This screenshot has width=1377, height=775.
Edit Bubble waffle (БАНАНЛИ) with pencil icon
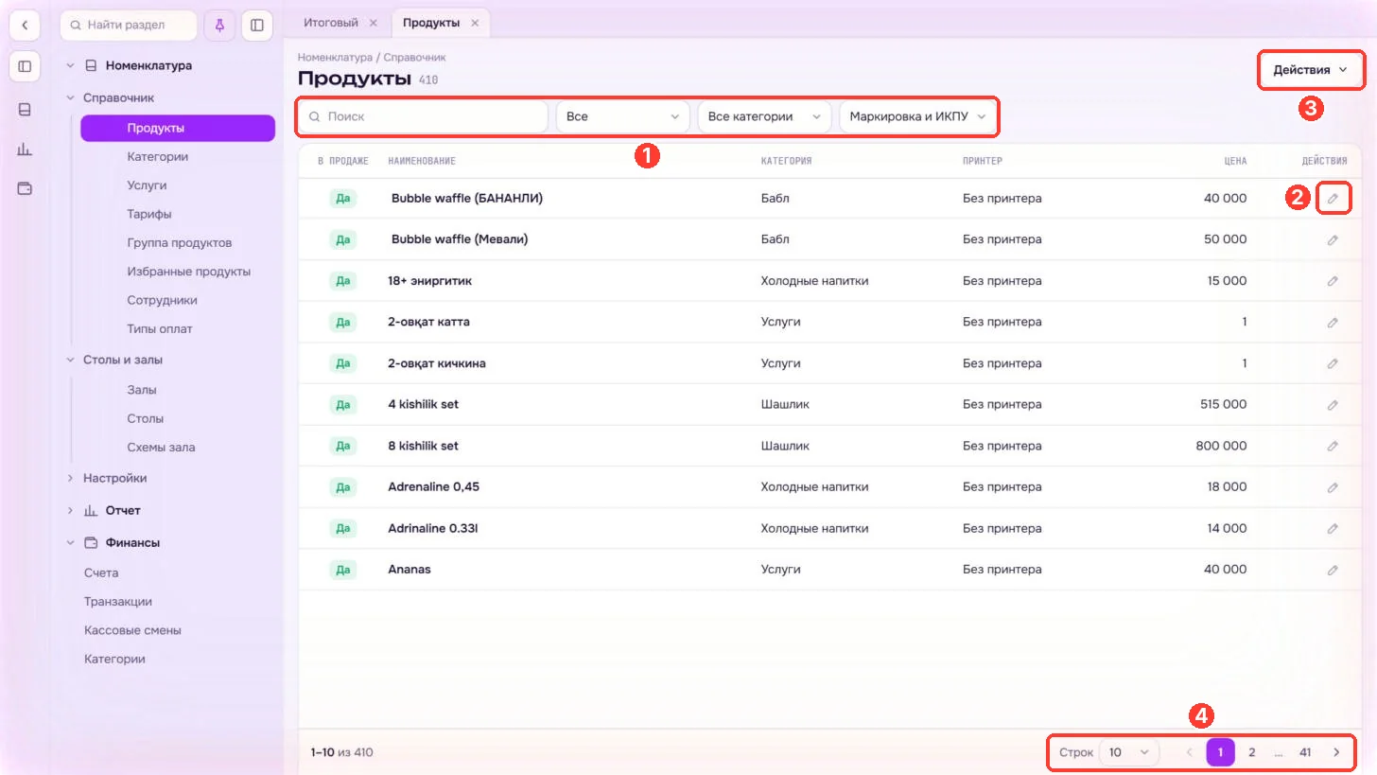coord(1333,199)
